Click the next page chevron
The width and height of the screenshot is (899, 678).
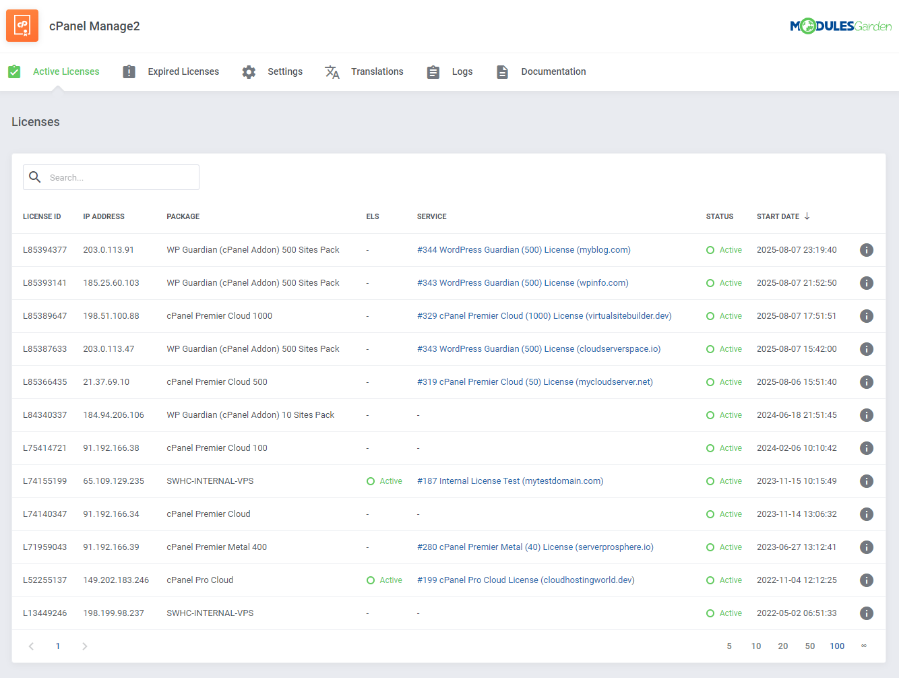pyautogui.click(x=85, y=646)
